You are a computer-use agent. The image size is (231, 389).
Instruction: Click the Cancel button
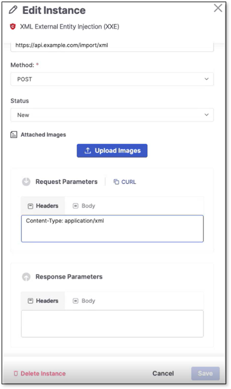(x=163, y=374)
